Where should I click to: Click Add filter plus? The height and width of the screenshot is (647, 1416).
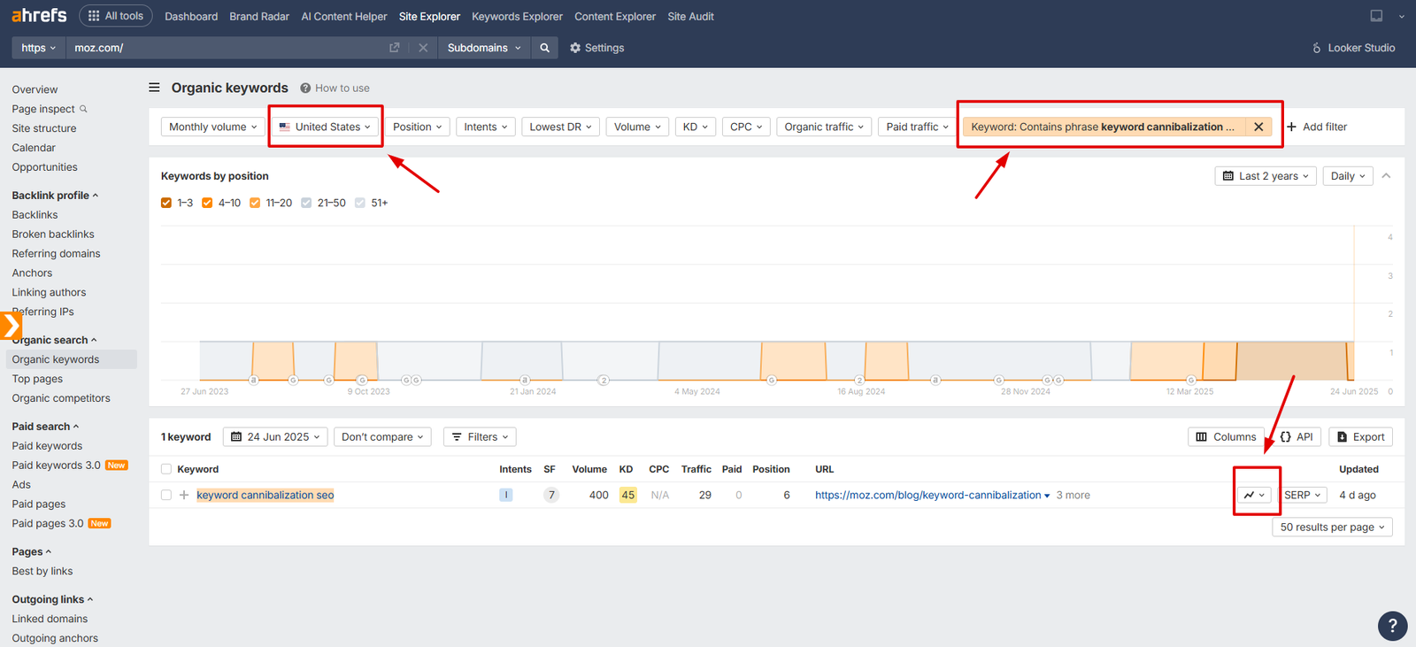1317,127
